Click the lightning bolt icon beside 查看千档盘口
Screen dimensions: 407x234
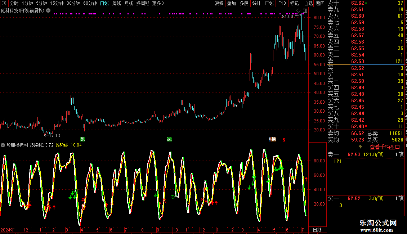click(x=361, y=147)
